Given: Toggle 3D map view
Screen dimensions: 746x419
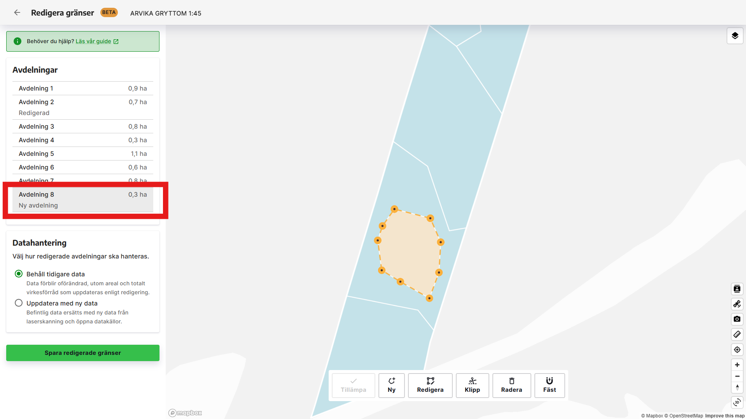Looking at the screenshot, I should [x=737, y=402].
